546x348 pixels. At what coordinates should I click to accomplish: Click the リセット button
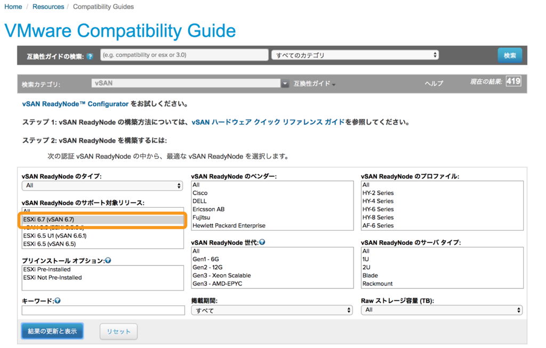point(118,331)
